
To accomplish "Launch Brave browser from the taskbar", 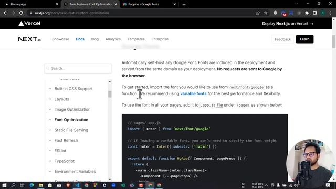I will [x=68, y=185].
